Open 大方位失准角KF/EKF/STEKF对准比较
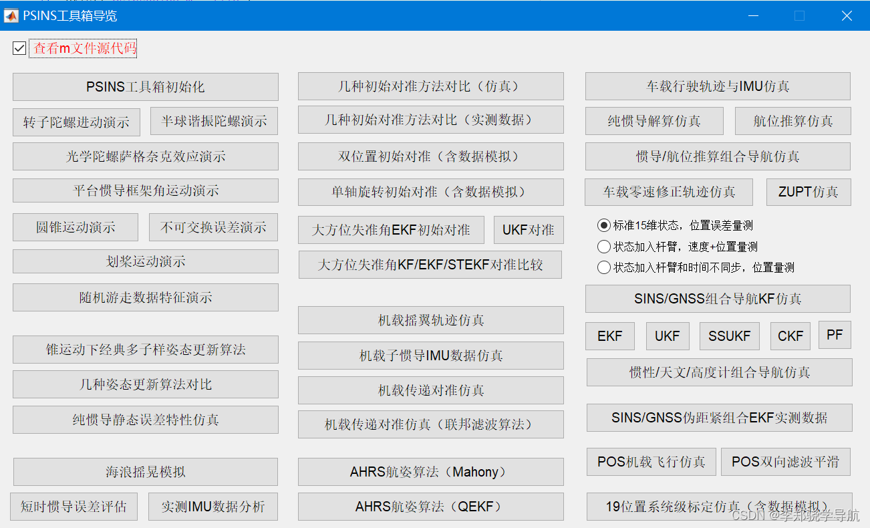The image size is (870, 528). point(430,265)
